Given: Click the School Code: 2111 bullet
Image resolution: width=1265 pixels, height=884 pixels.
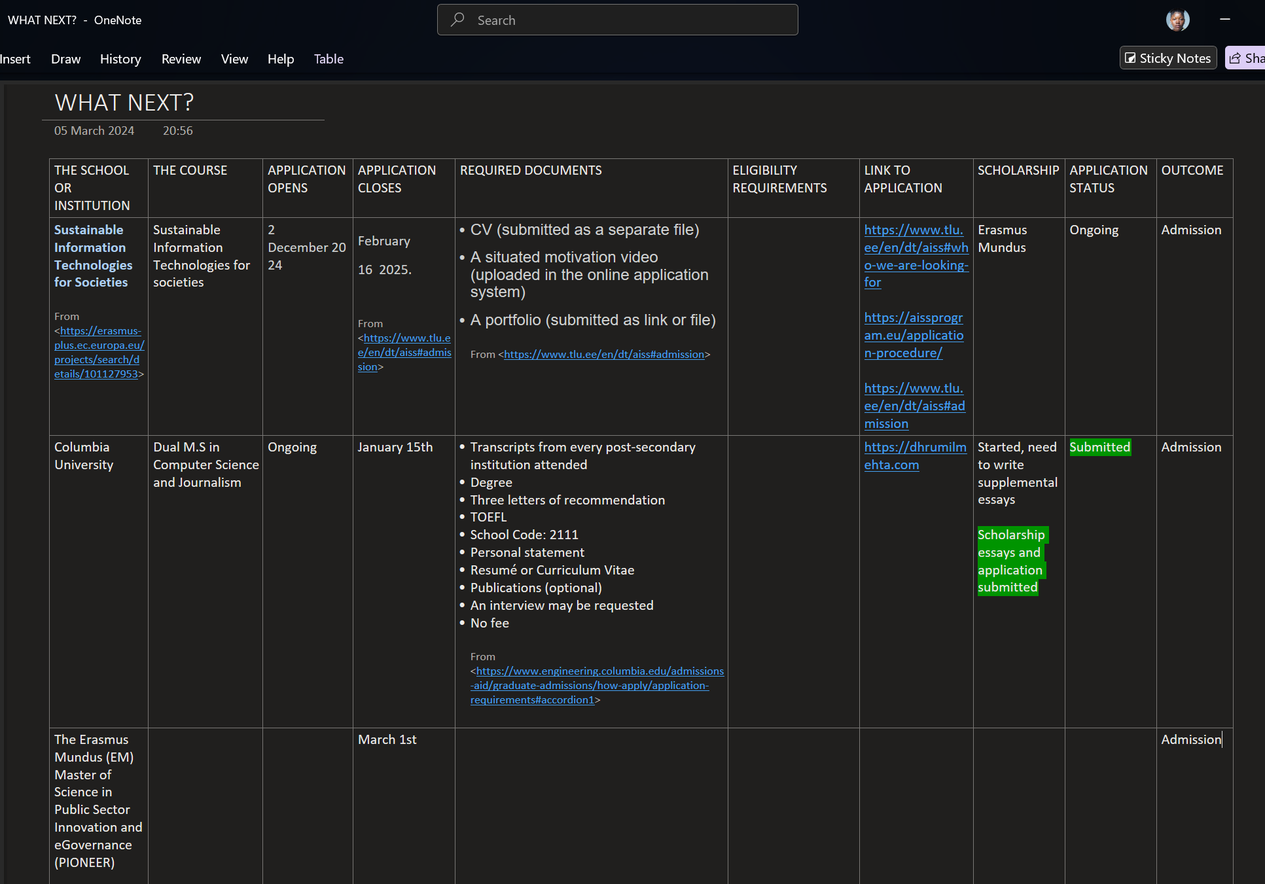Looking at the screenshot, I should [524, 535].
